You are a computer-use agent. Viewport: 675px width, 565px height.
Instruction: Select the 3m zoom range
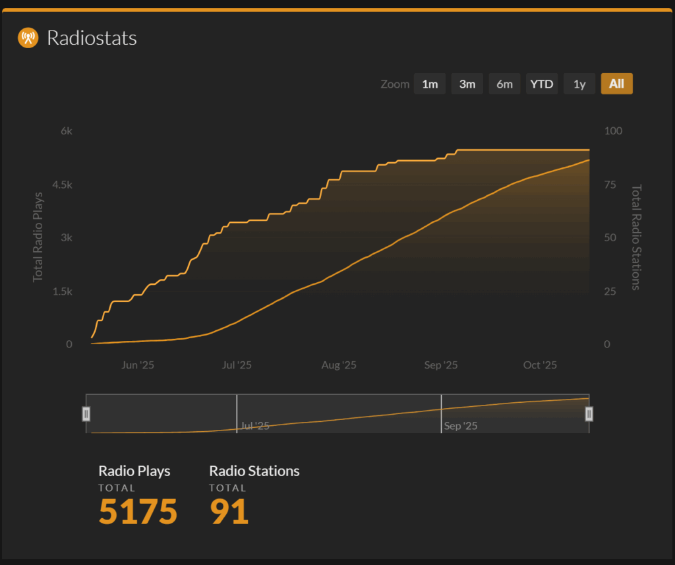(467, 84)
